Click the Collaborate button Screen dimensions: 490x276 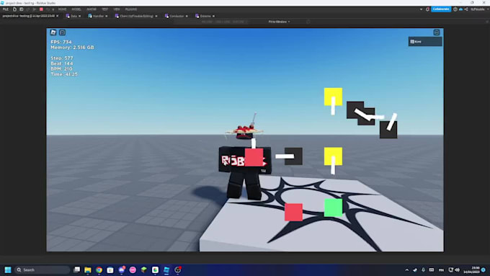[441, 9]
